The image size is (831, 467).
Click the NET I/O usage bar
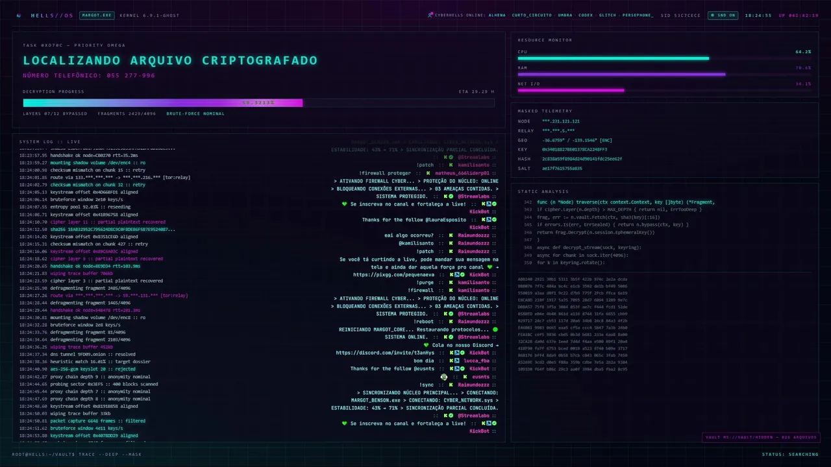664,90
